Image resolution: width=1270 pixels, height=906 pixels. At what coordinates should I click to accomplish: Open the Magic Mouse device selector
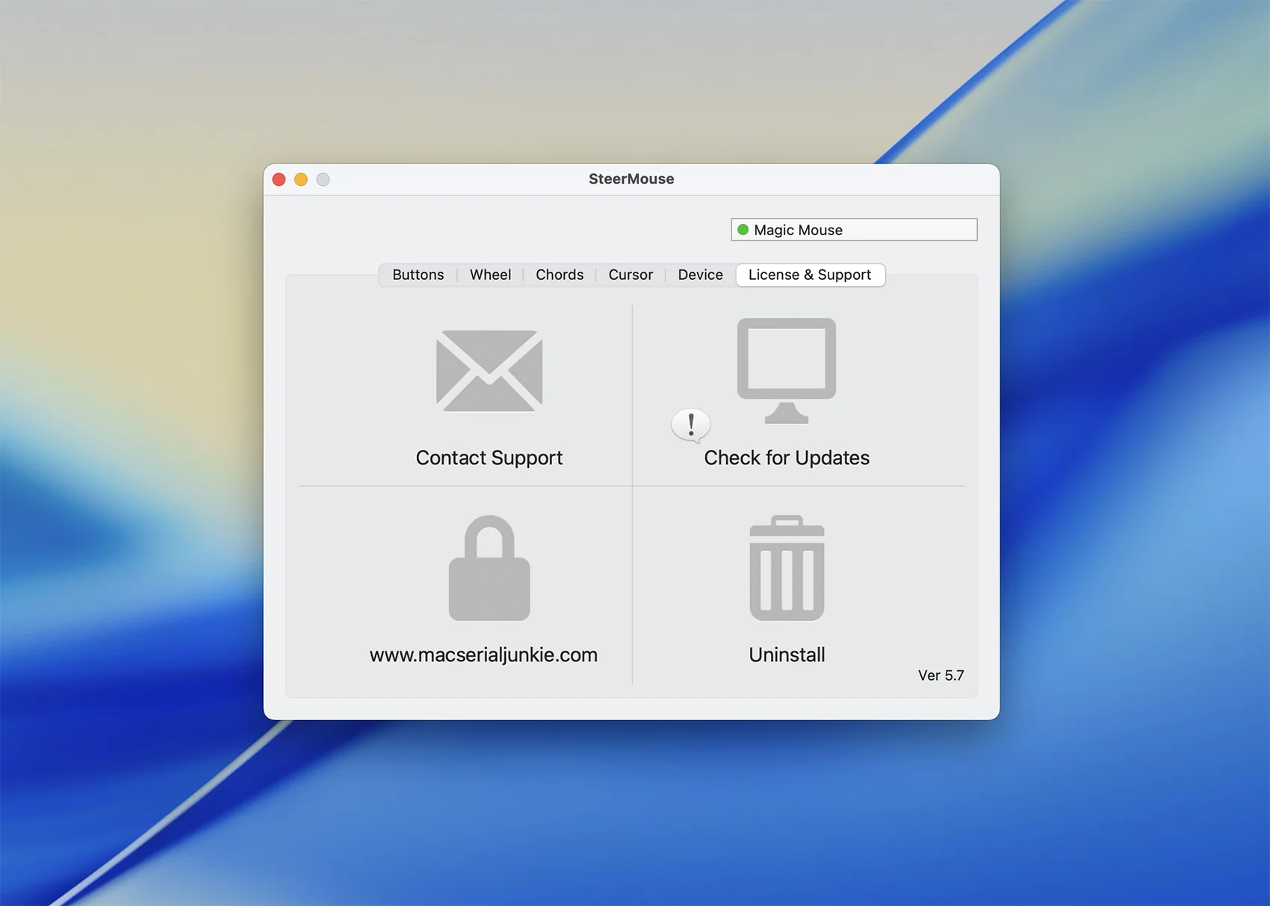coord(854,230)
